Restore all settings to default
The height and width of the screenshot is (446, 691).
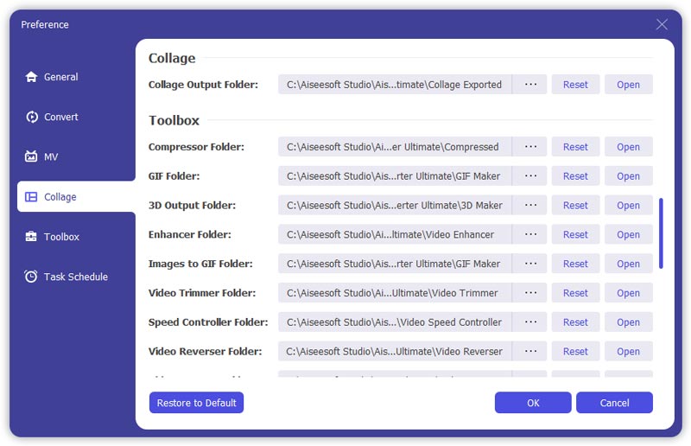[196, 403]
